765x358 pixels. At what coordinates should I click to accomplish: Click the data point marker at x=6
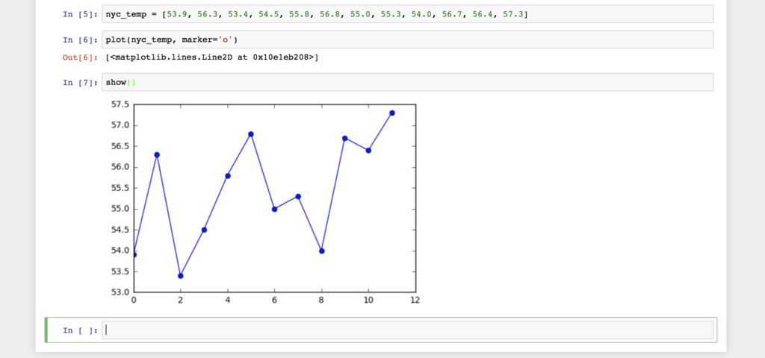coord(275,209)
